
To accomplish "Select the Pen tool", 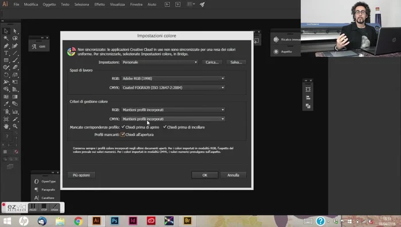I will tap(6, 46).
